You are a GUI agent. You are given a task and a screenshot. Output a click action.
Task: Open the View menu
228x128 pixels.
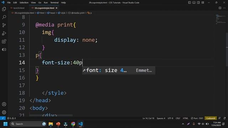tap(33, 2)
